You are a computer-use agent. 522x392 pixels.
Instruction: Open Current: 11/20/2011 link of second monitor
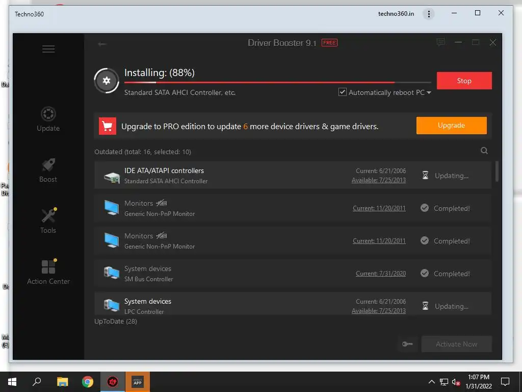(x=379, y=241)
